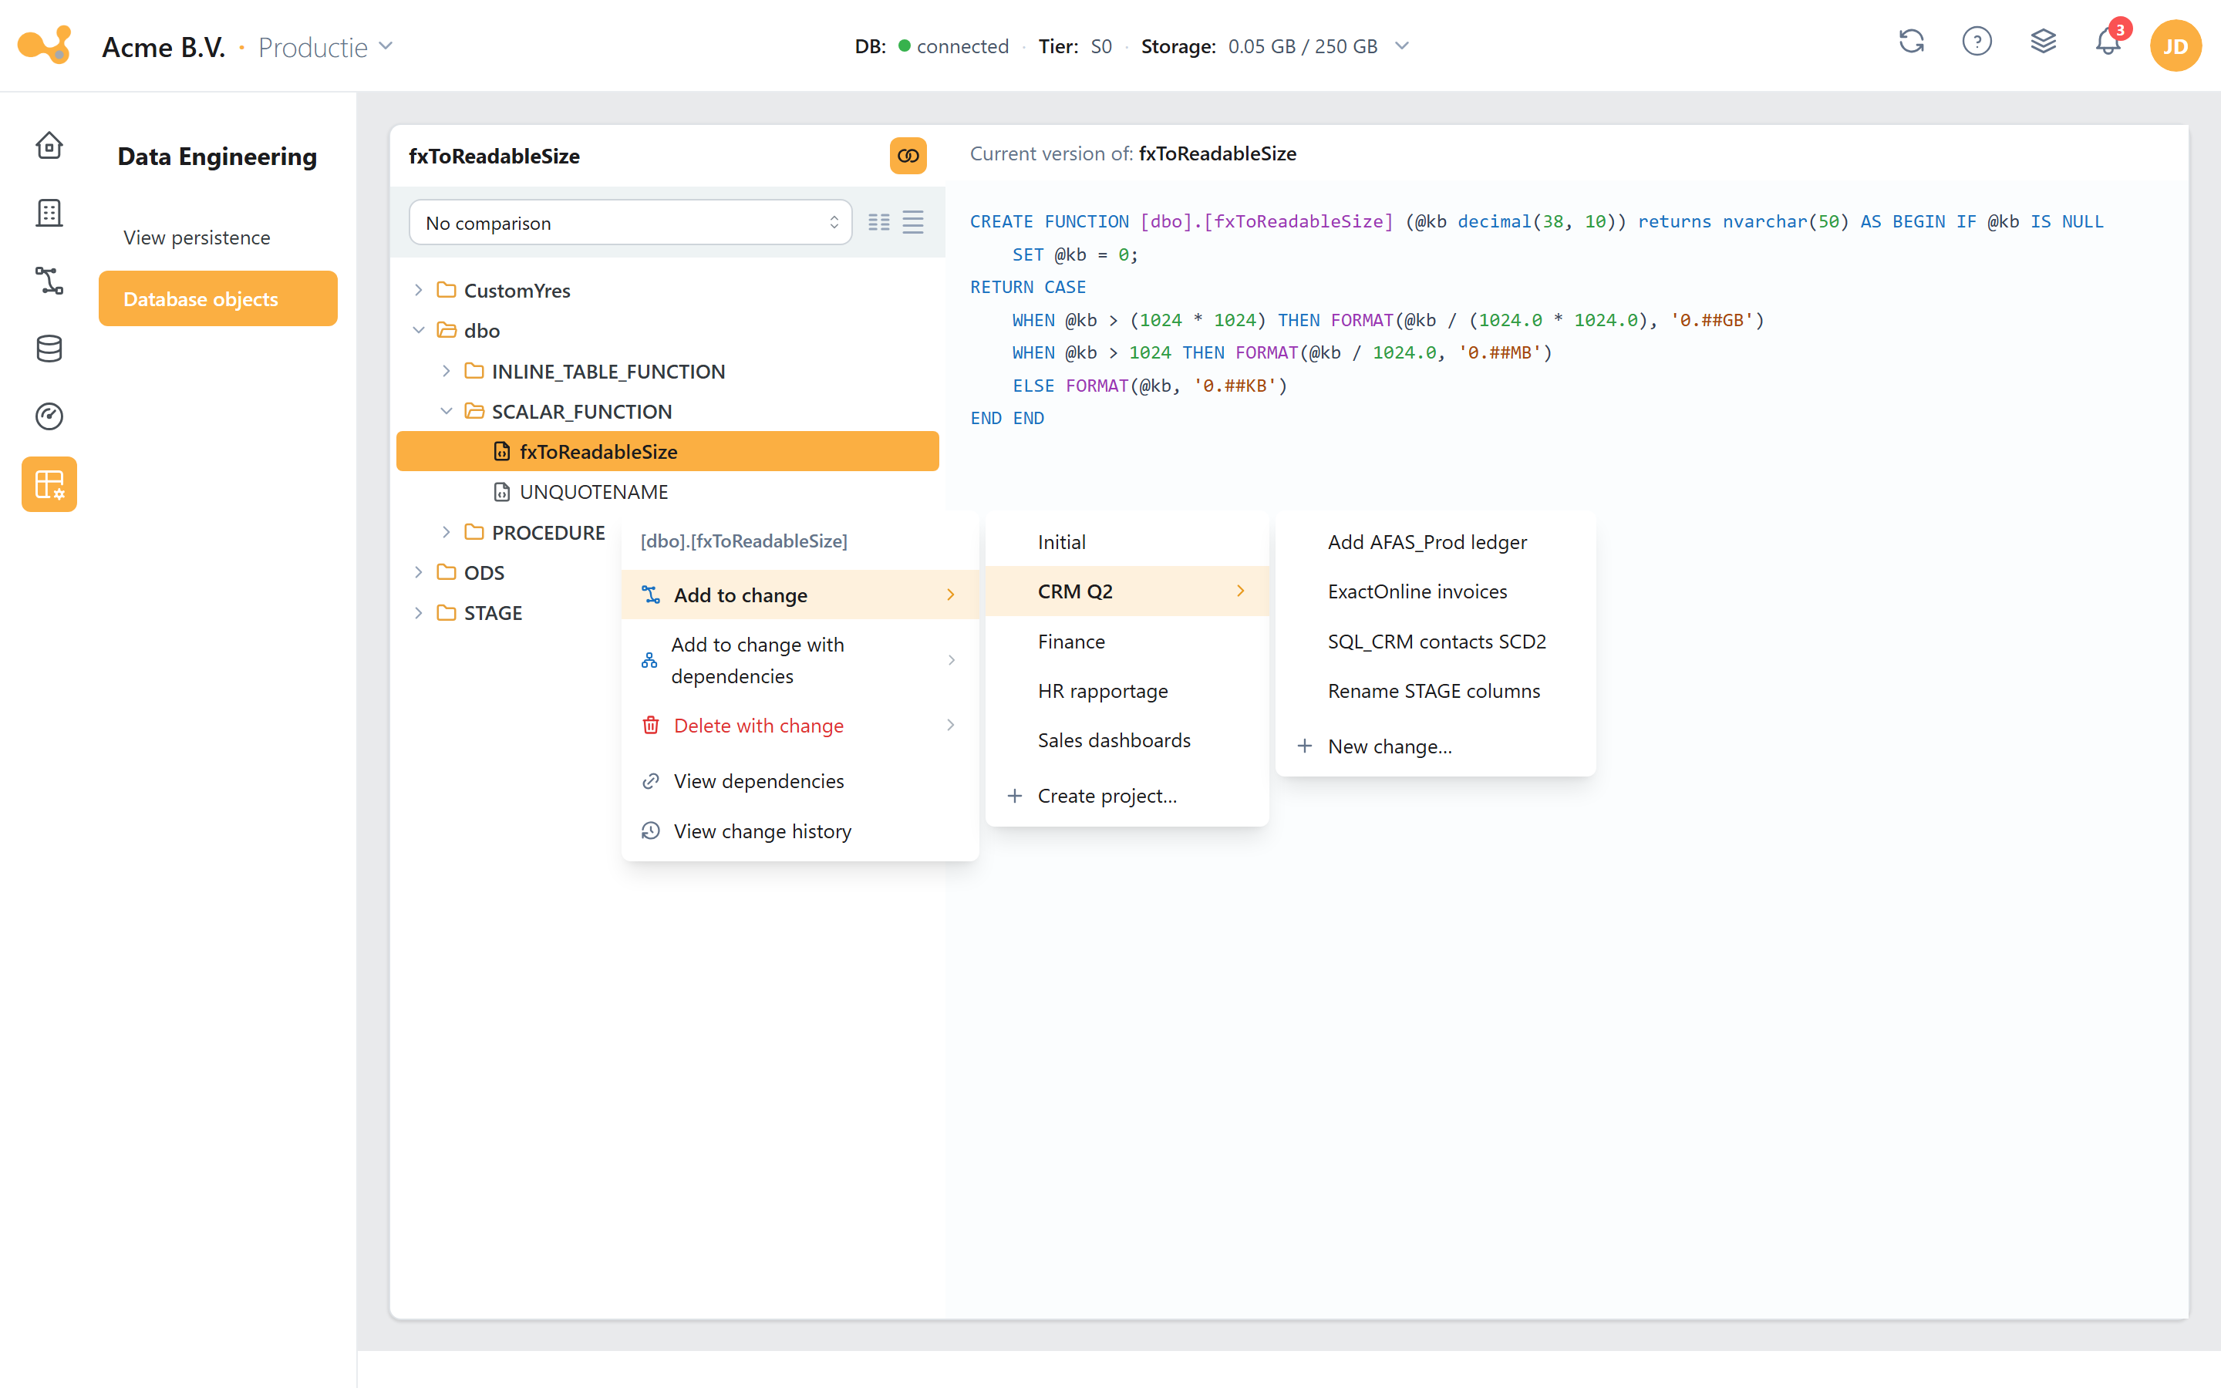Image resolution: width=2221 pixels, height=1388 pixels.
Task: Click the file icon of UNQUOTENAME
Action: pyautogui.click(x=501, y=492)
